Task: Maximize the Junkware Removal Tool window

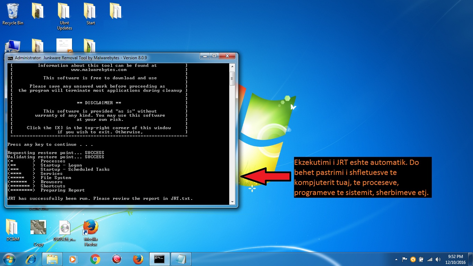Action: pyautogui.click(x=214, y=56)
